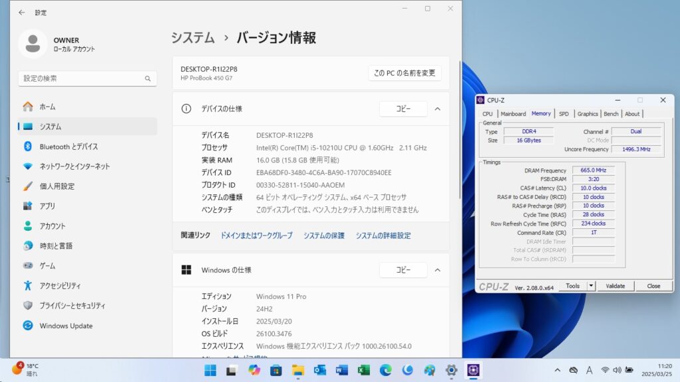Open Privacy and Security settings
This screenshot has height=382, width=680.
72,306
